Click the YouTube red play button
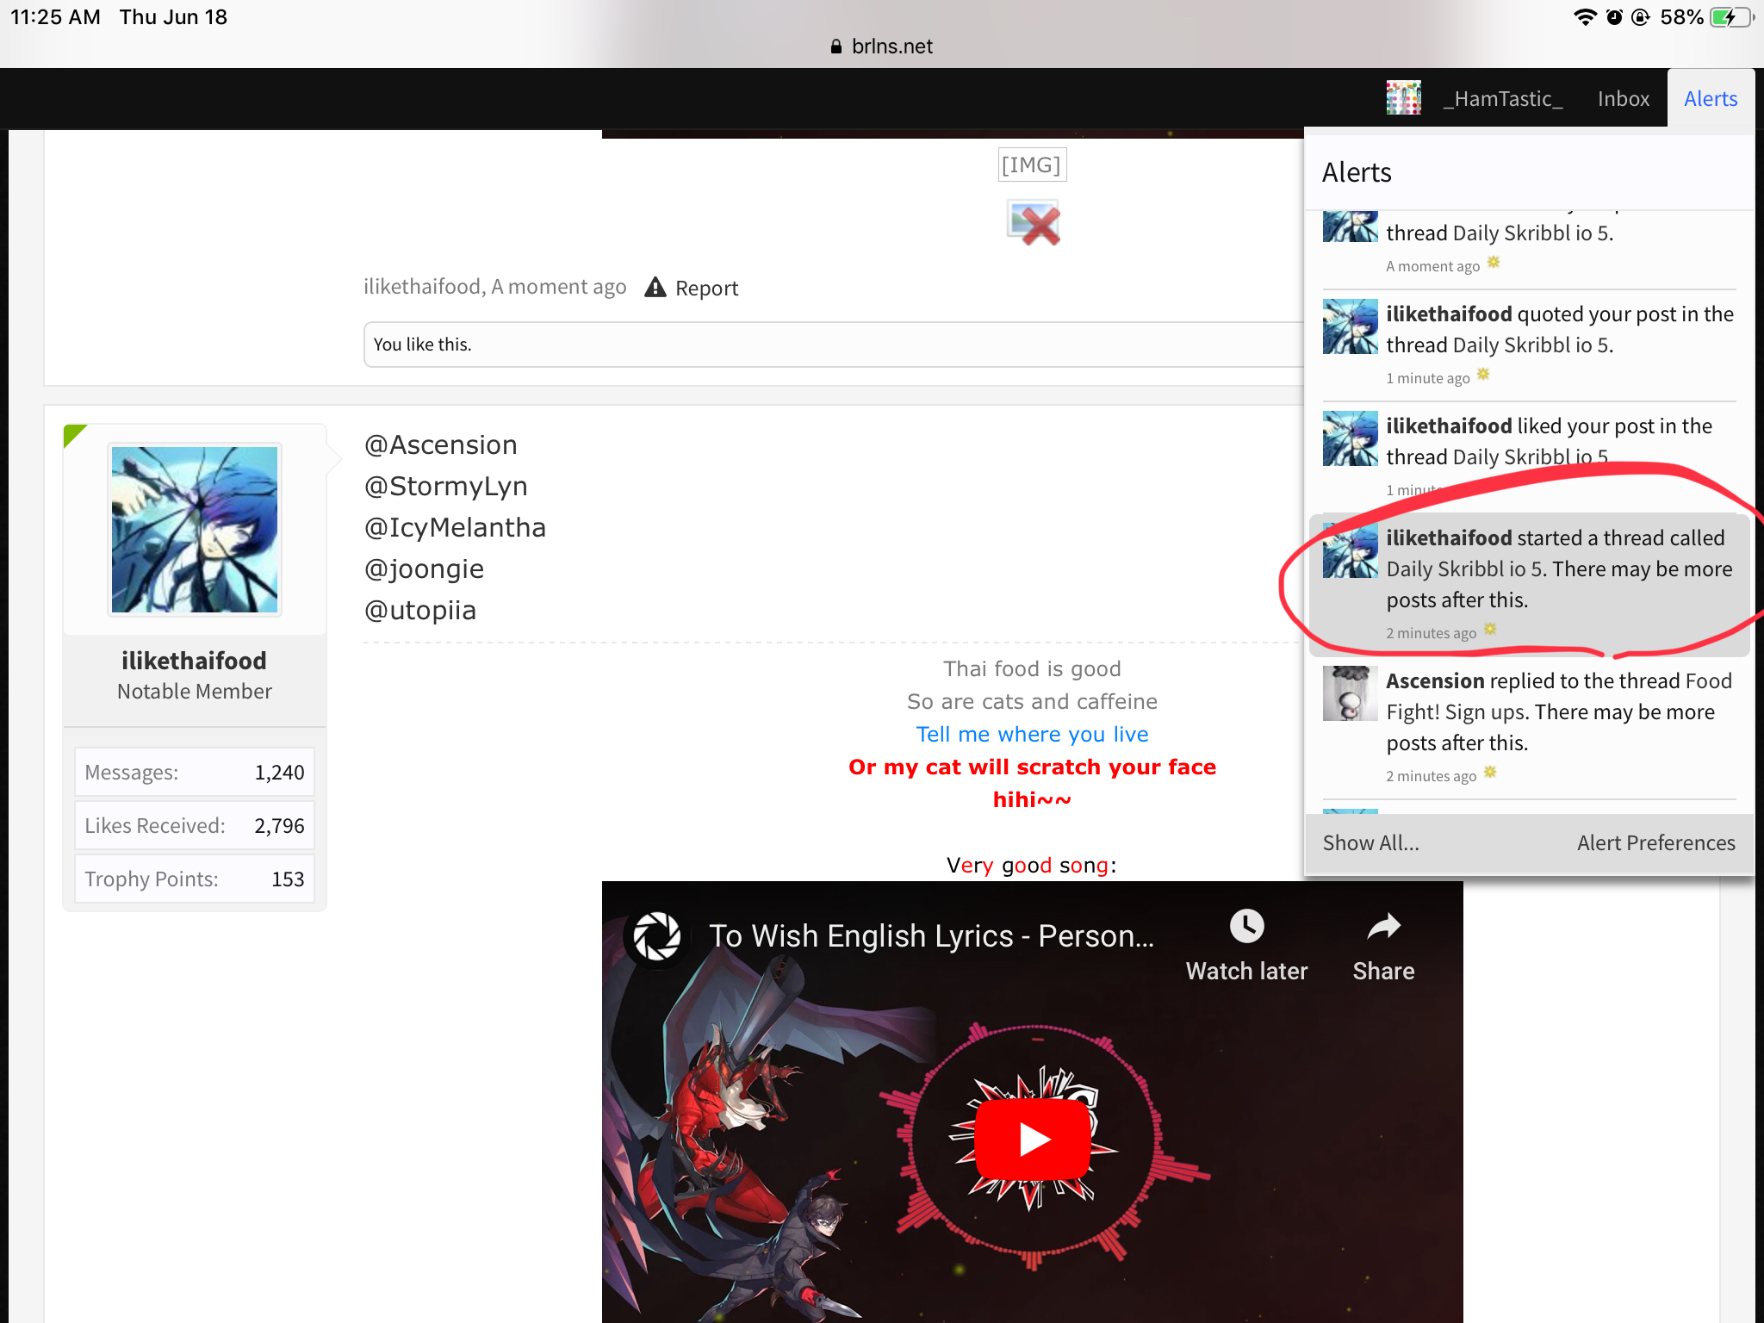 (1033, 1139)
